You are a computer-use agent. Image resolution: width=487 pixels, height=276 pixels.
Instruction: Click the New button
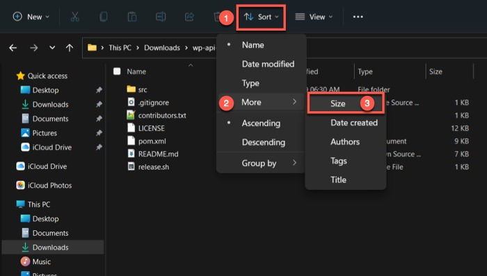[31, 17]
